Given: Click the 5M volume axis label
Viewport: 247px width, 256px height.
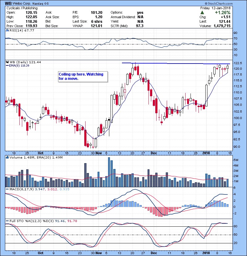Looking at the screenshot, I should pyautogui.click(x=236, y=160).
